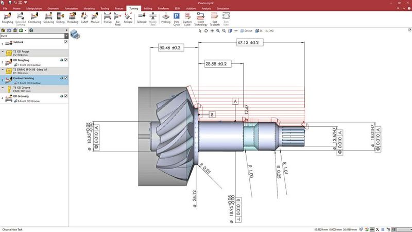Collapse the T2 OD Rough tool group
412x232 pixels.
(3, 52)
